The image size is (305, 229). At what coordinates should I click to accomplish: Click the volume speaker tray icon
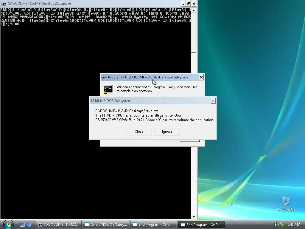tap(276, 225)
